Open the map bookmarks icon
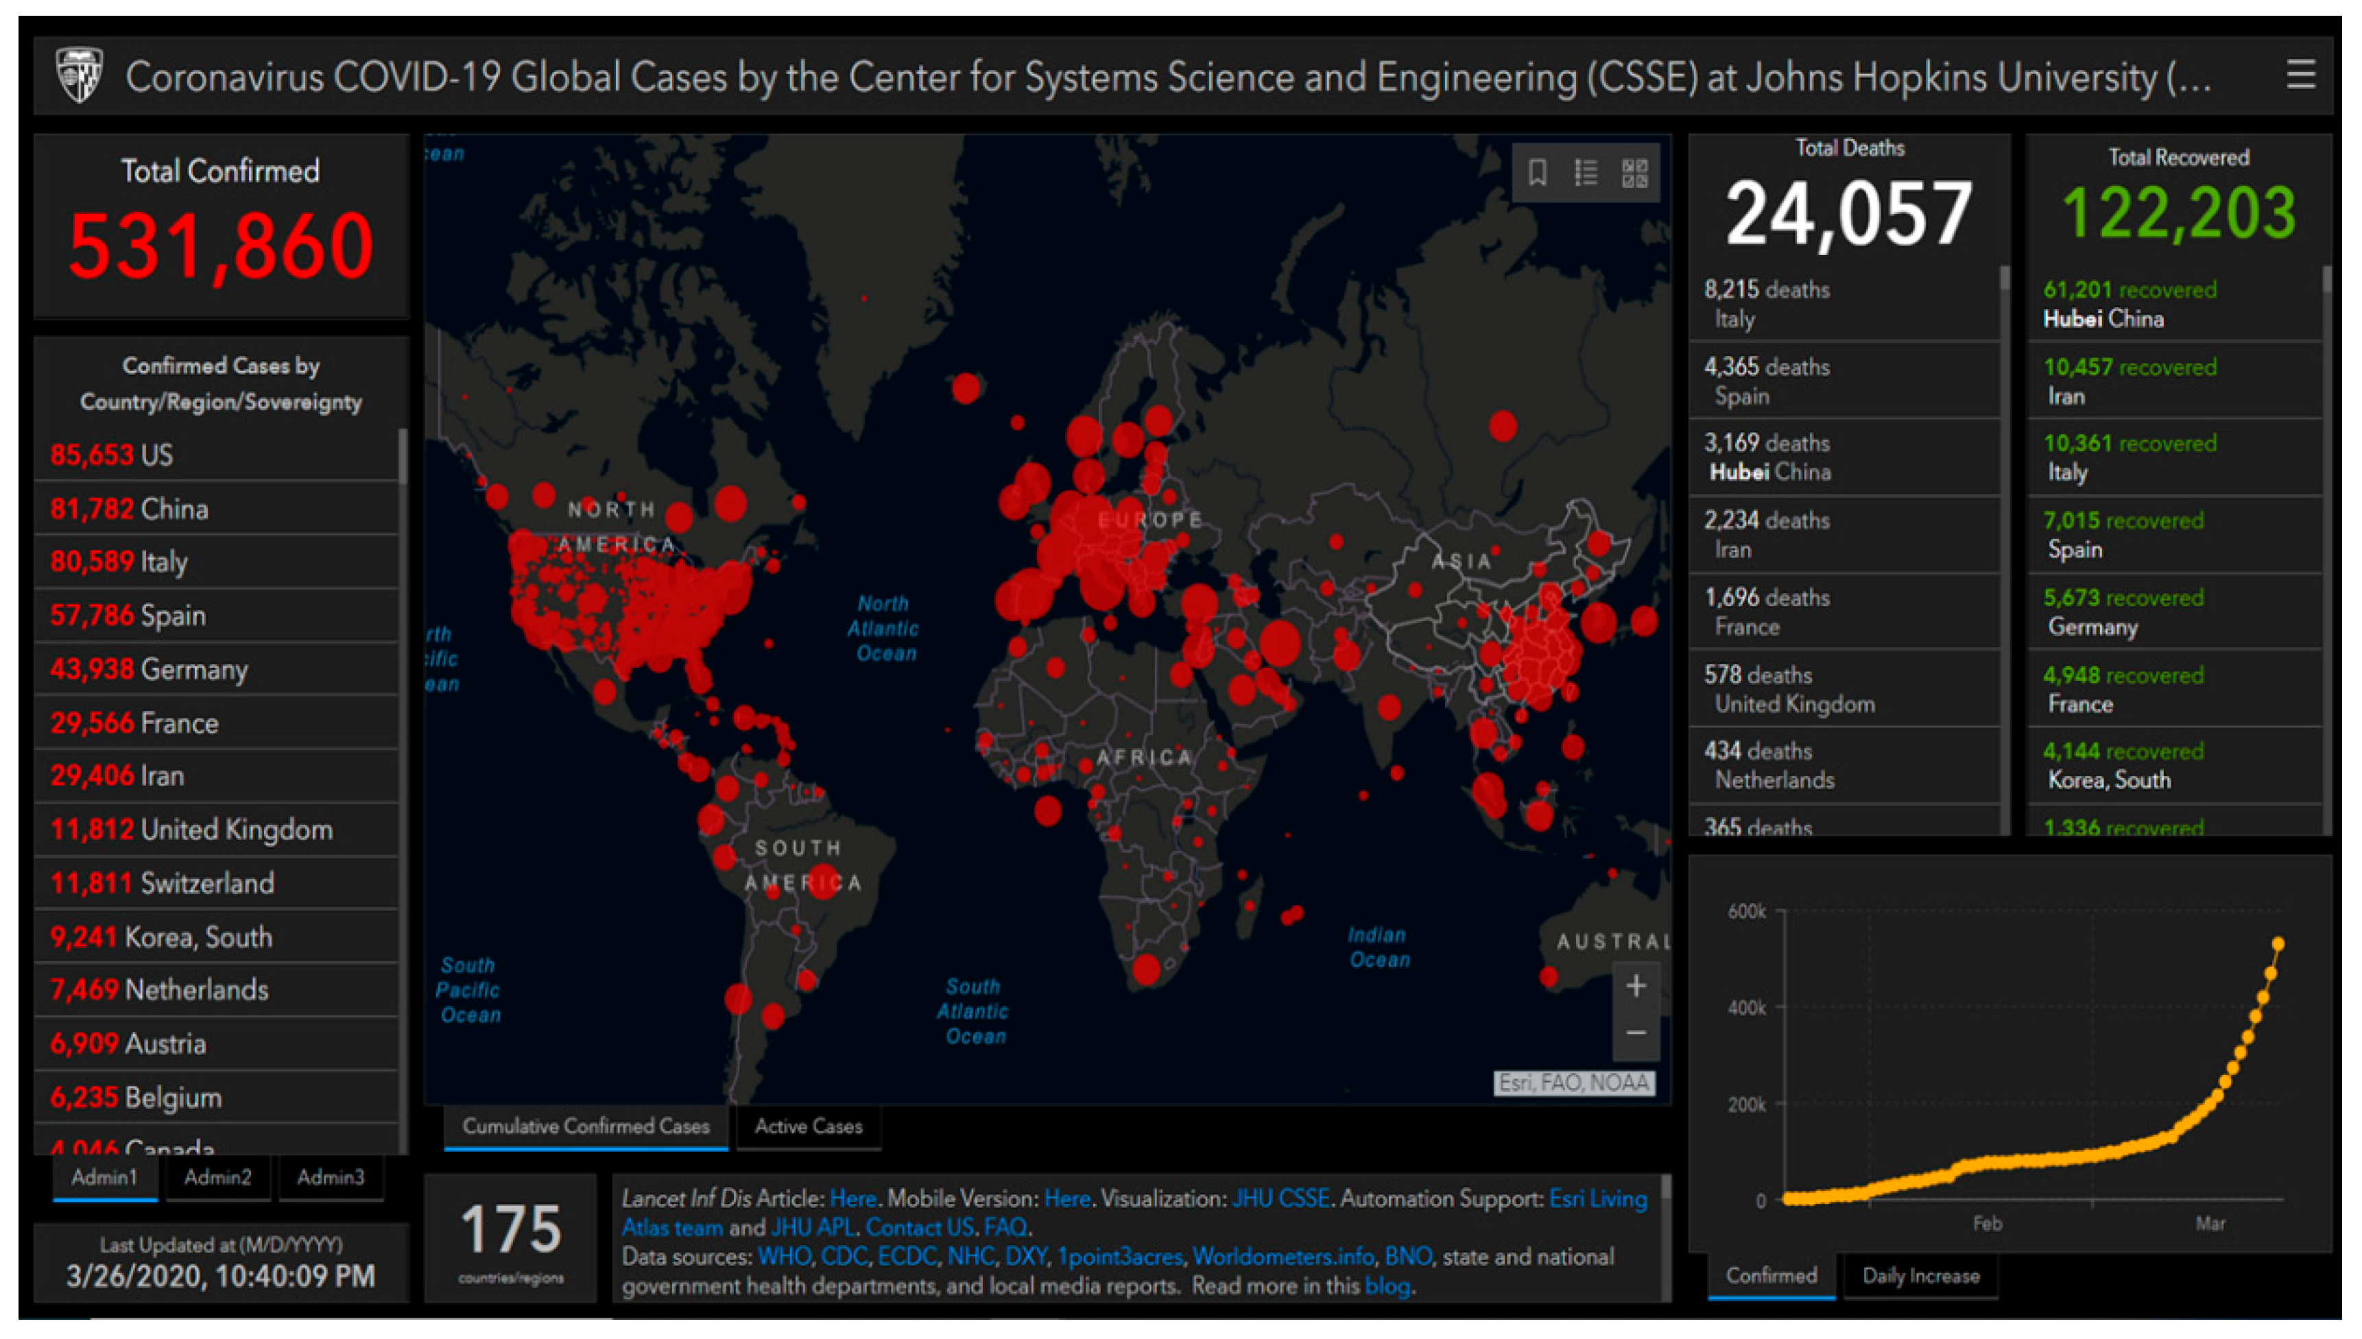Image resolution: width=2362 pixels, height=1339 pixels. pyautogui.click(x=1537, y=172)
